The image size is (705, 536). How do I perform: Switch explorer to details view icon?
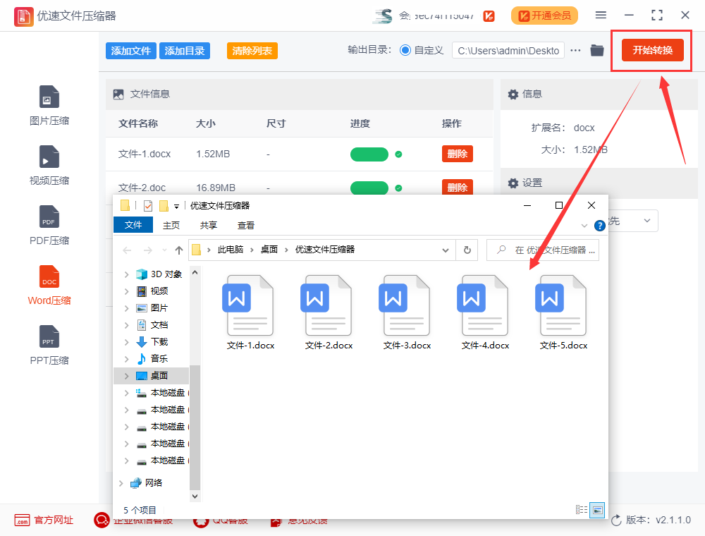tap(582, 509)
